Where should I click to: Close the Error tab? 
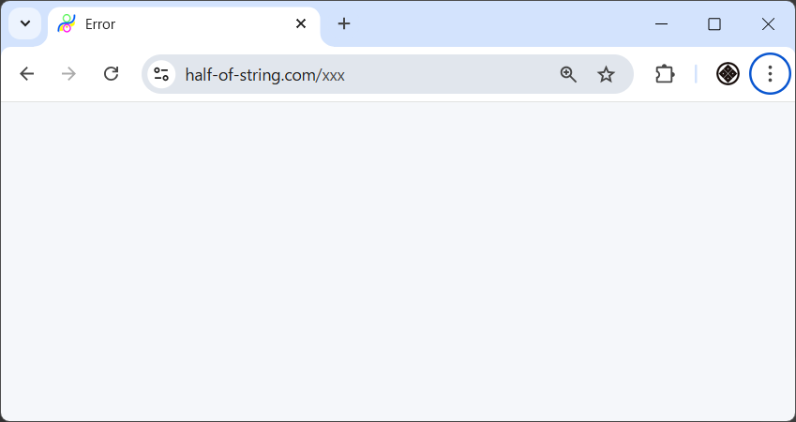[x=301, y=23]
